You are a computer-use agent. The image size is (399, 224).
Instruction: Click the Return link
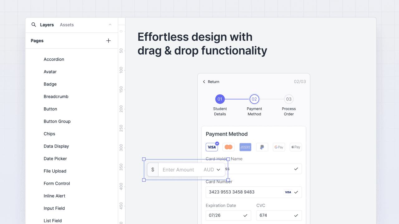[x=214, y=82]
